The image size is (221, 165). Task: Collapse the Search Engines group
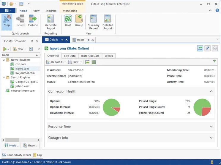[x=4, y=77]
